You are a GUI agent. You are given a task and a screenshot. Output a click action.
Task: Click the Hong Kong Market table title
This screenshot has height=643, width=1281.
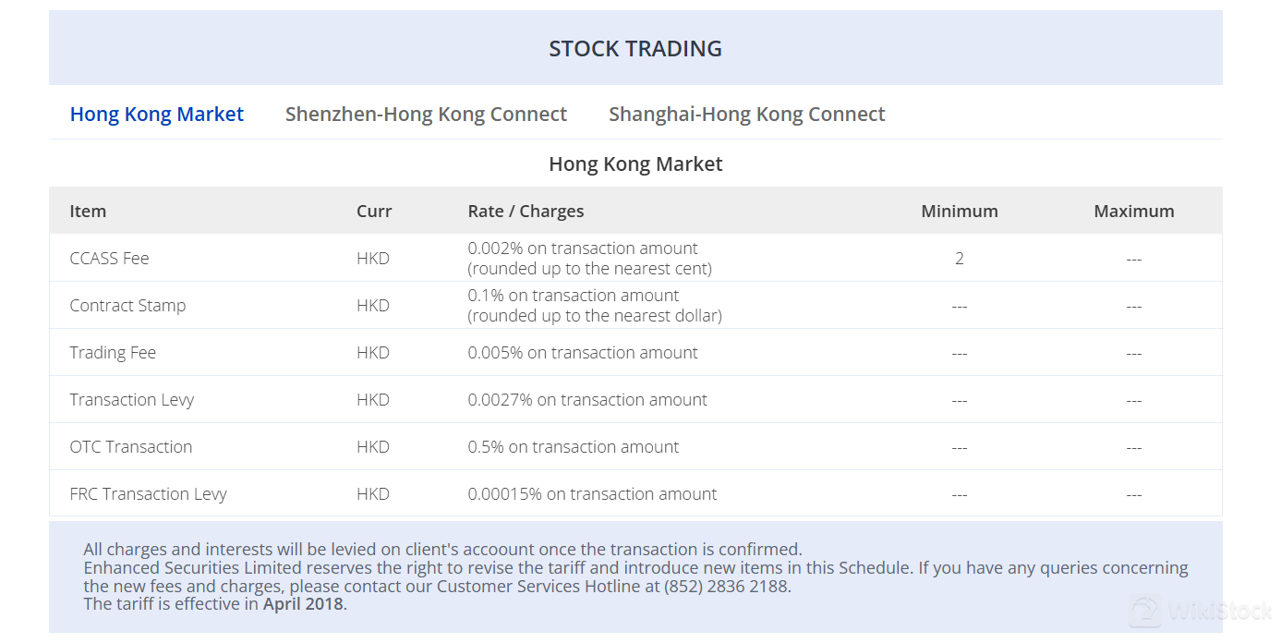[635, 164]
